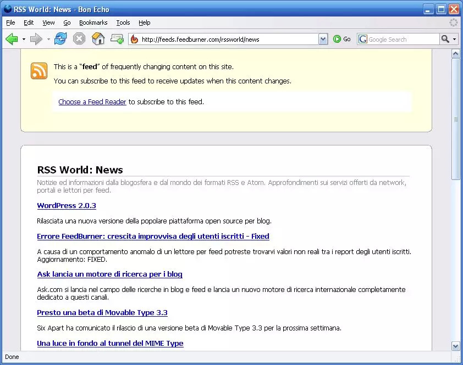
Task: Open the Bookmarks menu
Action: 93,23
